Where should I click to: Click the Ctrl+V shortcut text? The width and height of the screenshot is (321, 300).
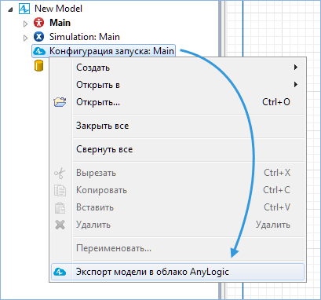pyautogui.click(x=277, y=207)
